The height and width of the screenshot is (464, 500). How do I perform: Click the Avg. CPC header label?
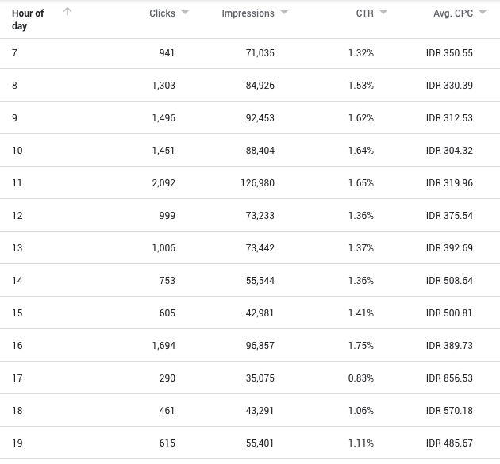tap(453, 13)
